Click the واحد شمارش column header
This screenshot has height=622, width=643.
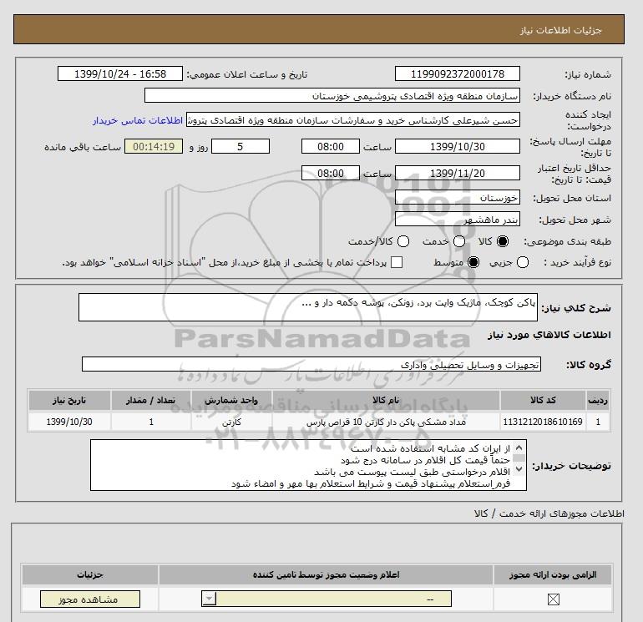pos(231,400)
